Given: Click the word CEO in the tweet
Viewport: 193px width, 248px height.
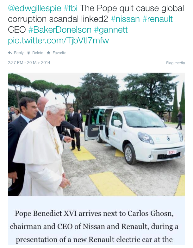Looking at the screenshot, I should pos(17,30).
